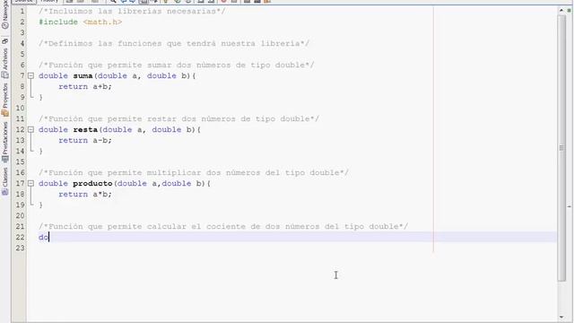Click the vertical scrollbar thumb
This screenshot has width=574, height=323.
coord(561,148)
